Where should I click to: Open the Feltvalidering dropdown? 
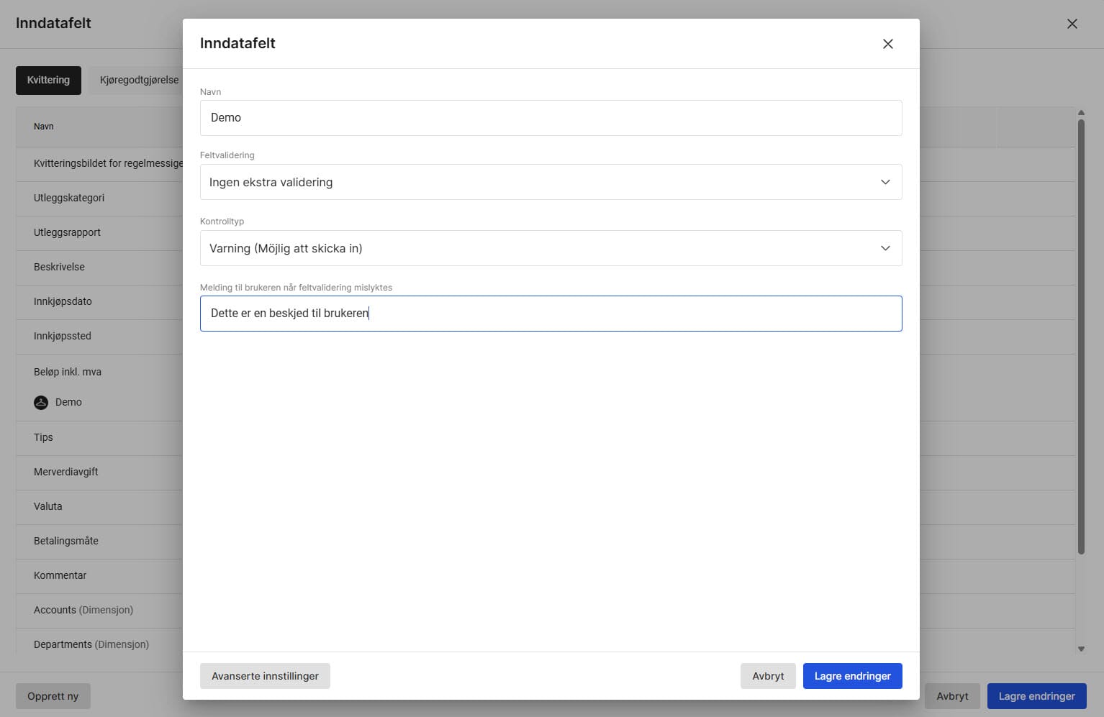tap(550, 183)
